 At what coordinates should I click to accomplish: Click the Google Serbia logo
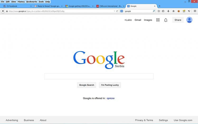click(99, 60)
